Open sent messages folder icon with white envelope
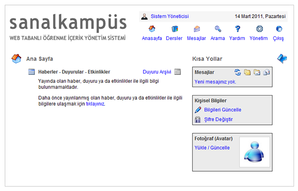 [257, 72]
